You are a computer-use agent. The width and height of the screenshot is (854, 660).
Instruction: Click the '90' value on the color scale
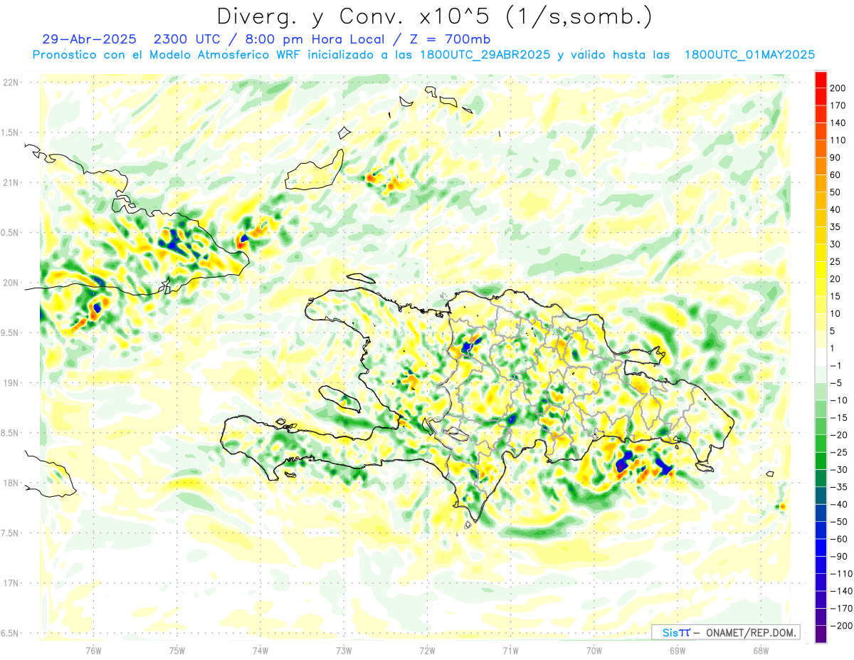[836, 157]
